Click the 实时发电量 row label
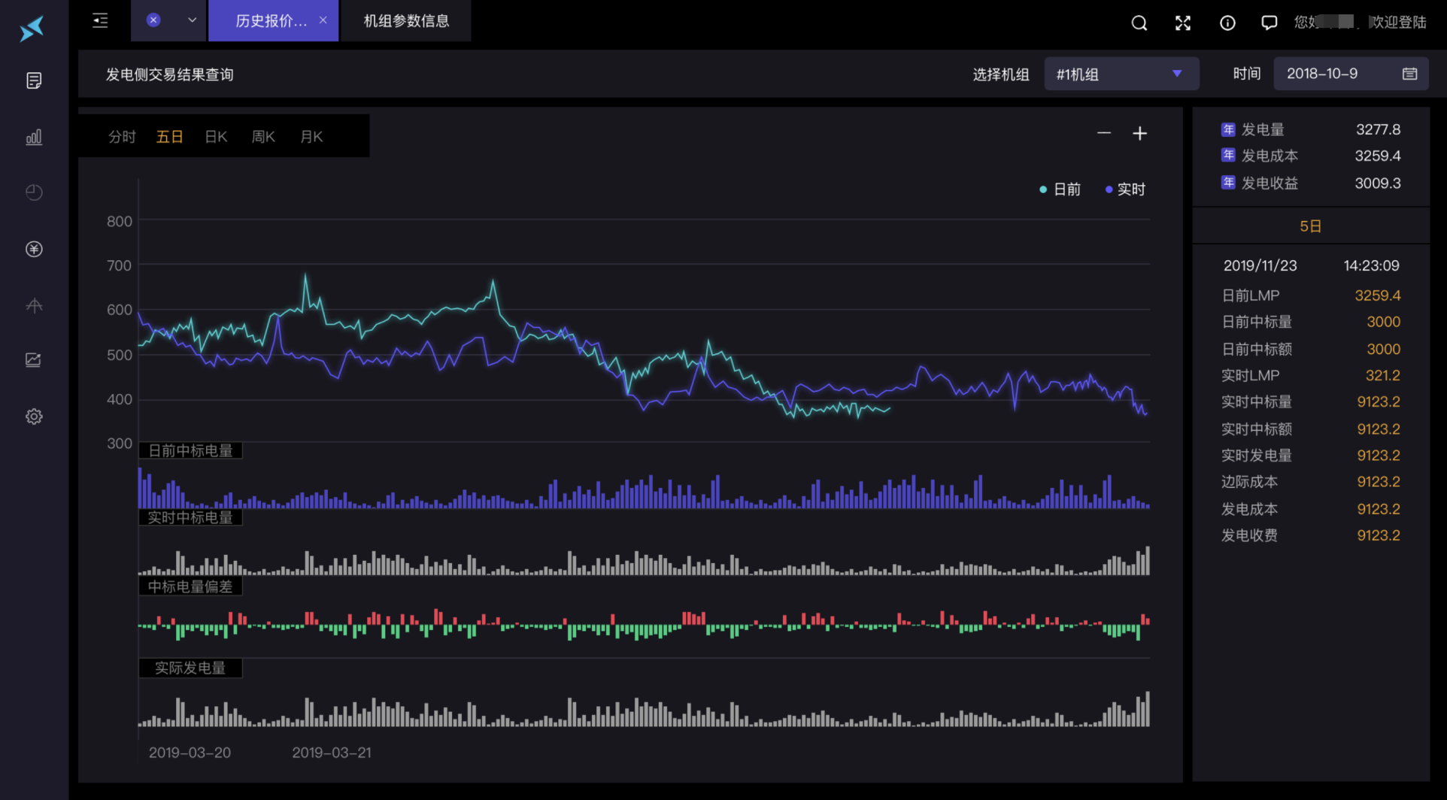The height and width of the screenshot is (800, 1447). [x=1257, y=455]
